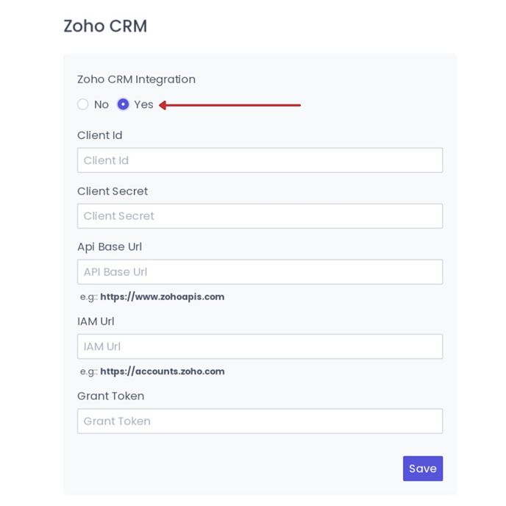Click the Zoho CRM page heading
This screenshot has height=506, width=506.
pyautogui.click(x=105, y=26)
